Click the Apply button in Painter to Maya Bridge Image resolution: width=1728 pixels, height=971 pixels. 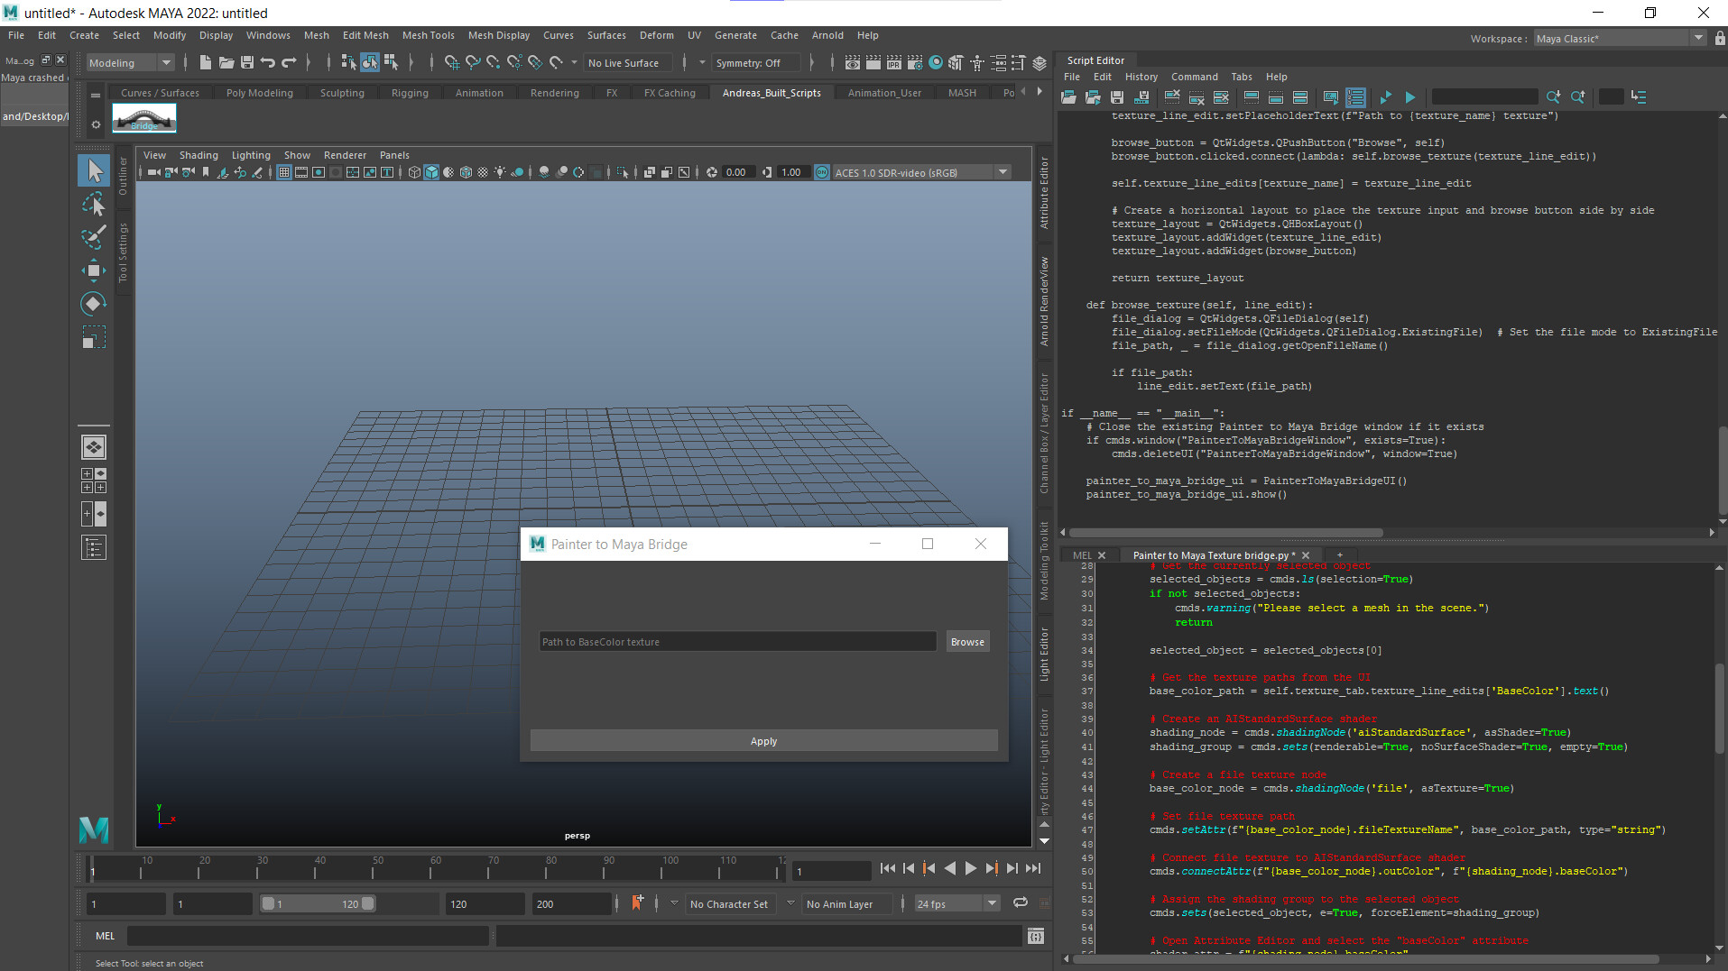[762, 740]
